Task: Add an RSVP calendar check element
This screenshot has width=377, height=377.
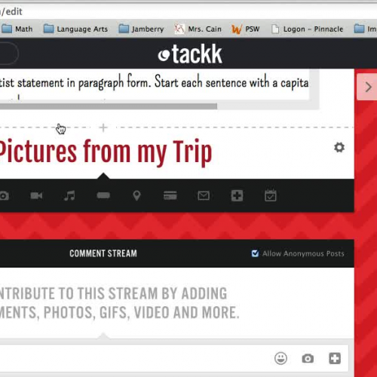Action: [271, 195]
